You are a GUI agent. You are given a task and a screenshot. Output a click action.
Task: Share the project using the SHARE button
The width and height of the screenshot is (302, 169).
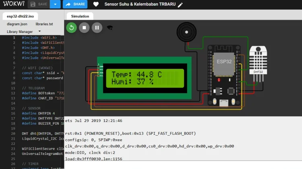pyautogui.click(x=75, y=4)
